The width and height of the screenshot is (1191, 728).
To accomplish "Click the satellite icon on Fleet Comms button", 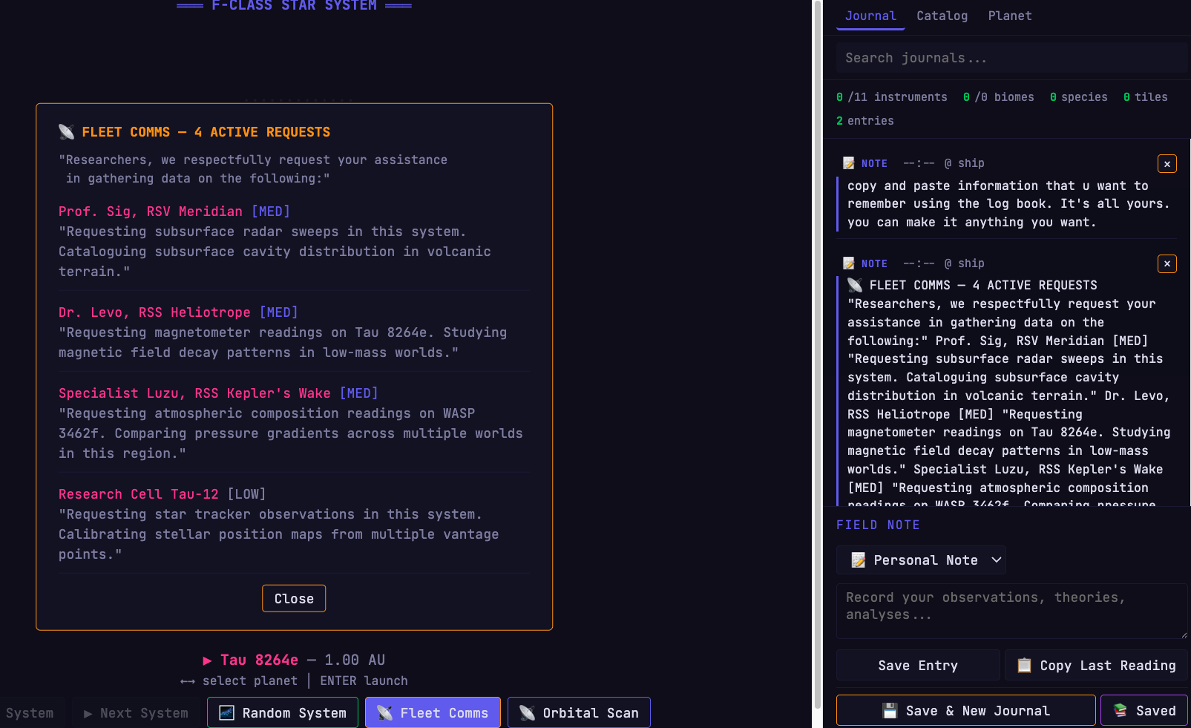I will tap(384, 713).
